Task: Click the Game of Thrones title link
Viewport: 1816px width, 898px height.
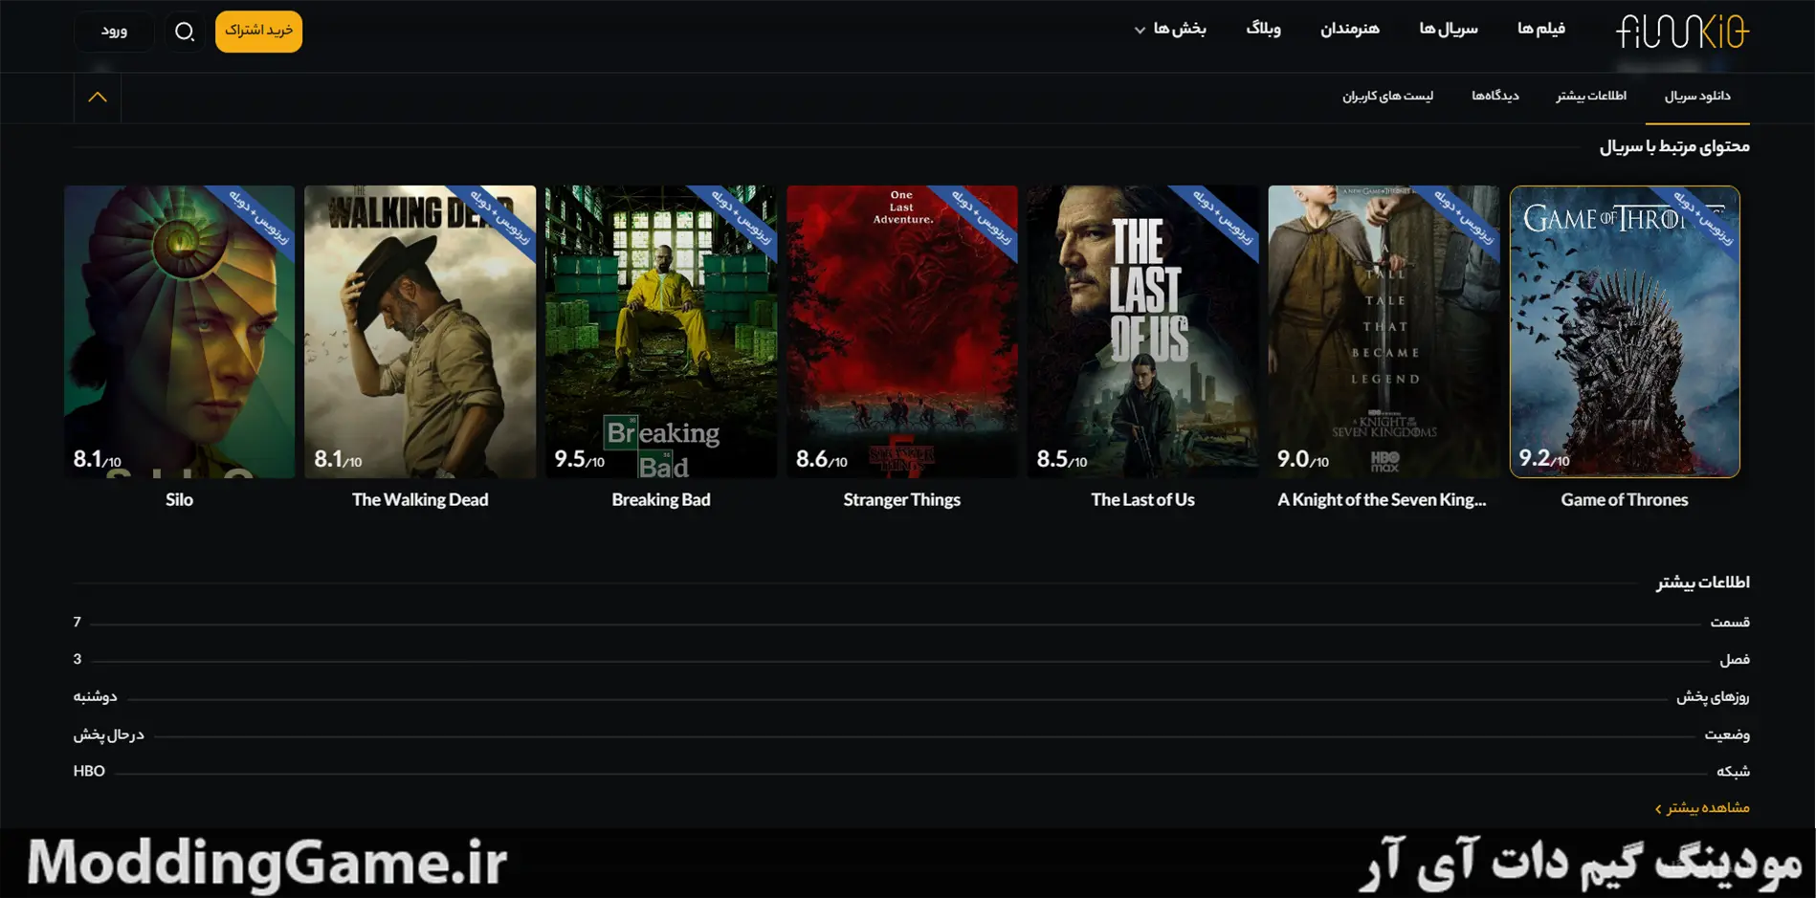Action: [1625, 500]
